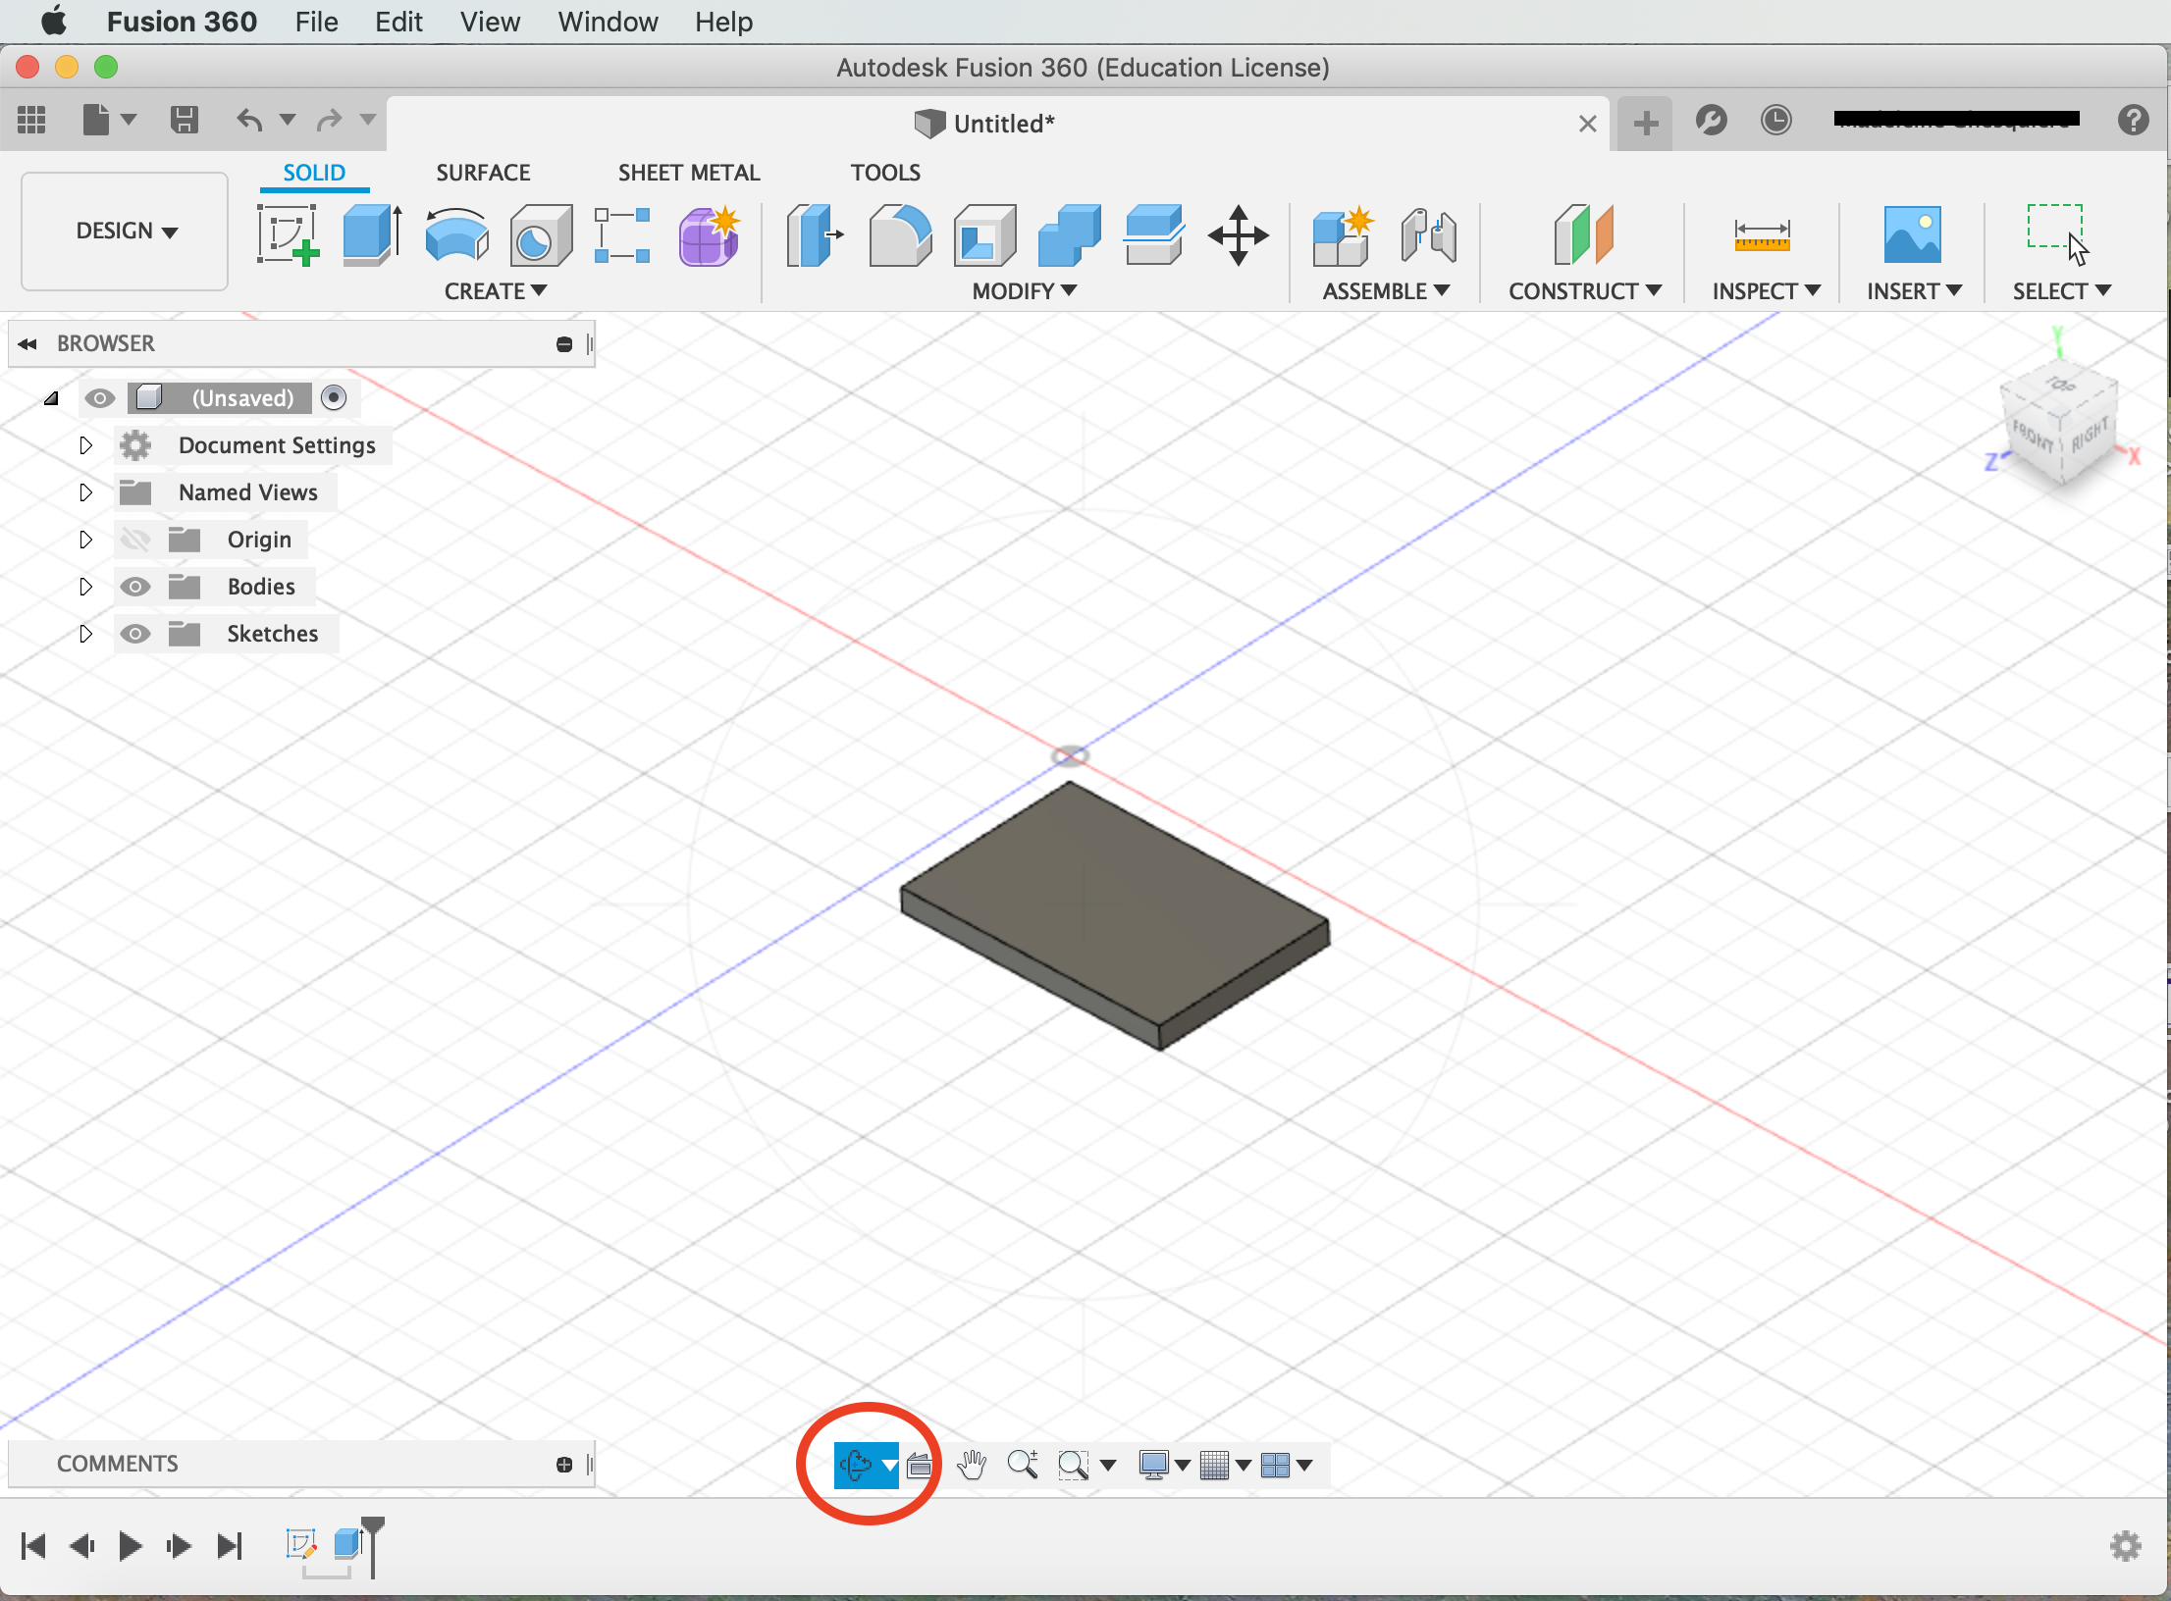Activate the Zoom magnifier tool
Image resolution: width=2171 pixels, height=1601 pixels.
[1023, 1465]
